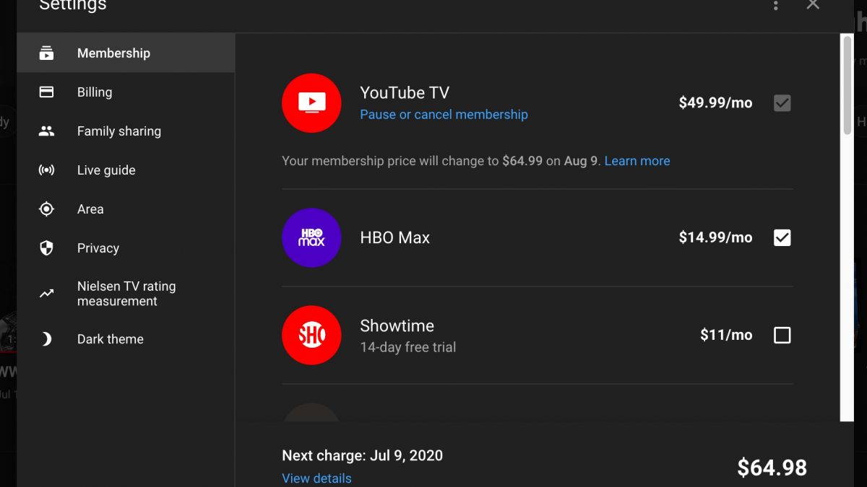Switch to Family sharing settings

click(119, 131)
